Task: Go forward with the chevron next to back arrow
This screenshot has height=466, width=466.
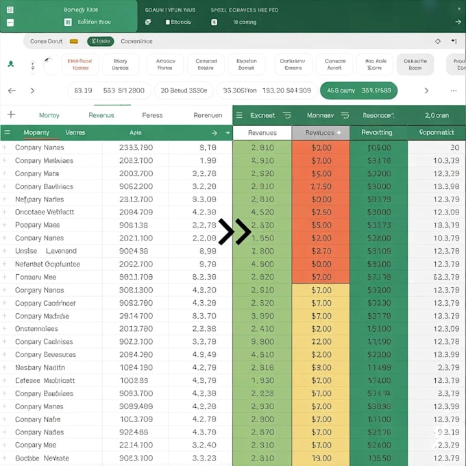Action: [x=32, y=90]
